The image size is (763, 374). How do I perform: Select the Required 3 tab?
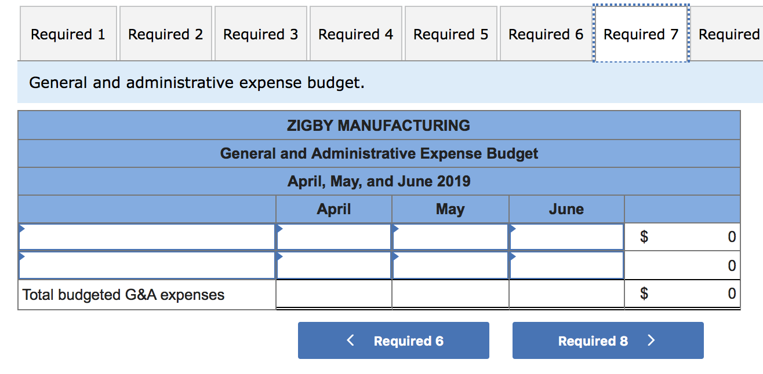click(261, 34)
